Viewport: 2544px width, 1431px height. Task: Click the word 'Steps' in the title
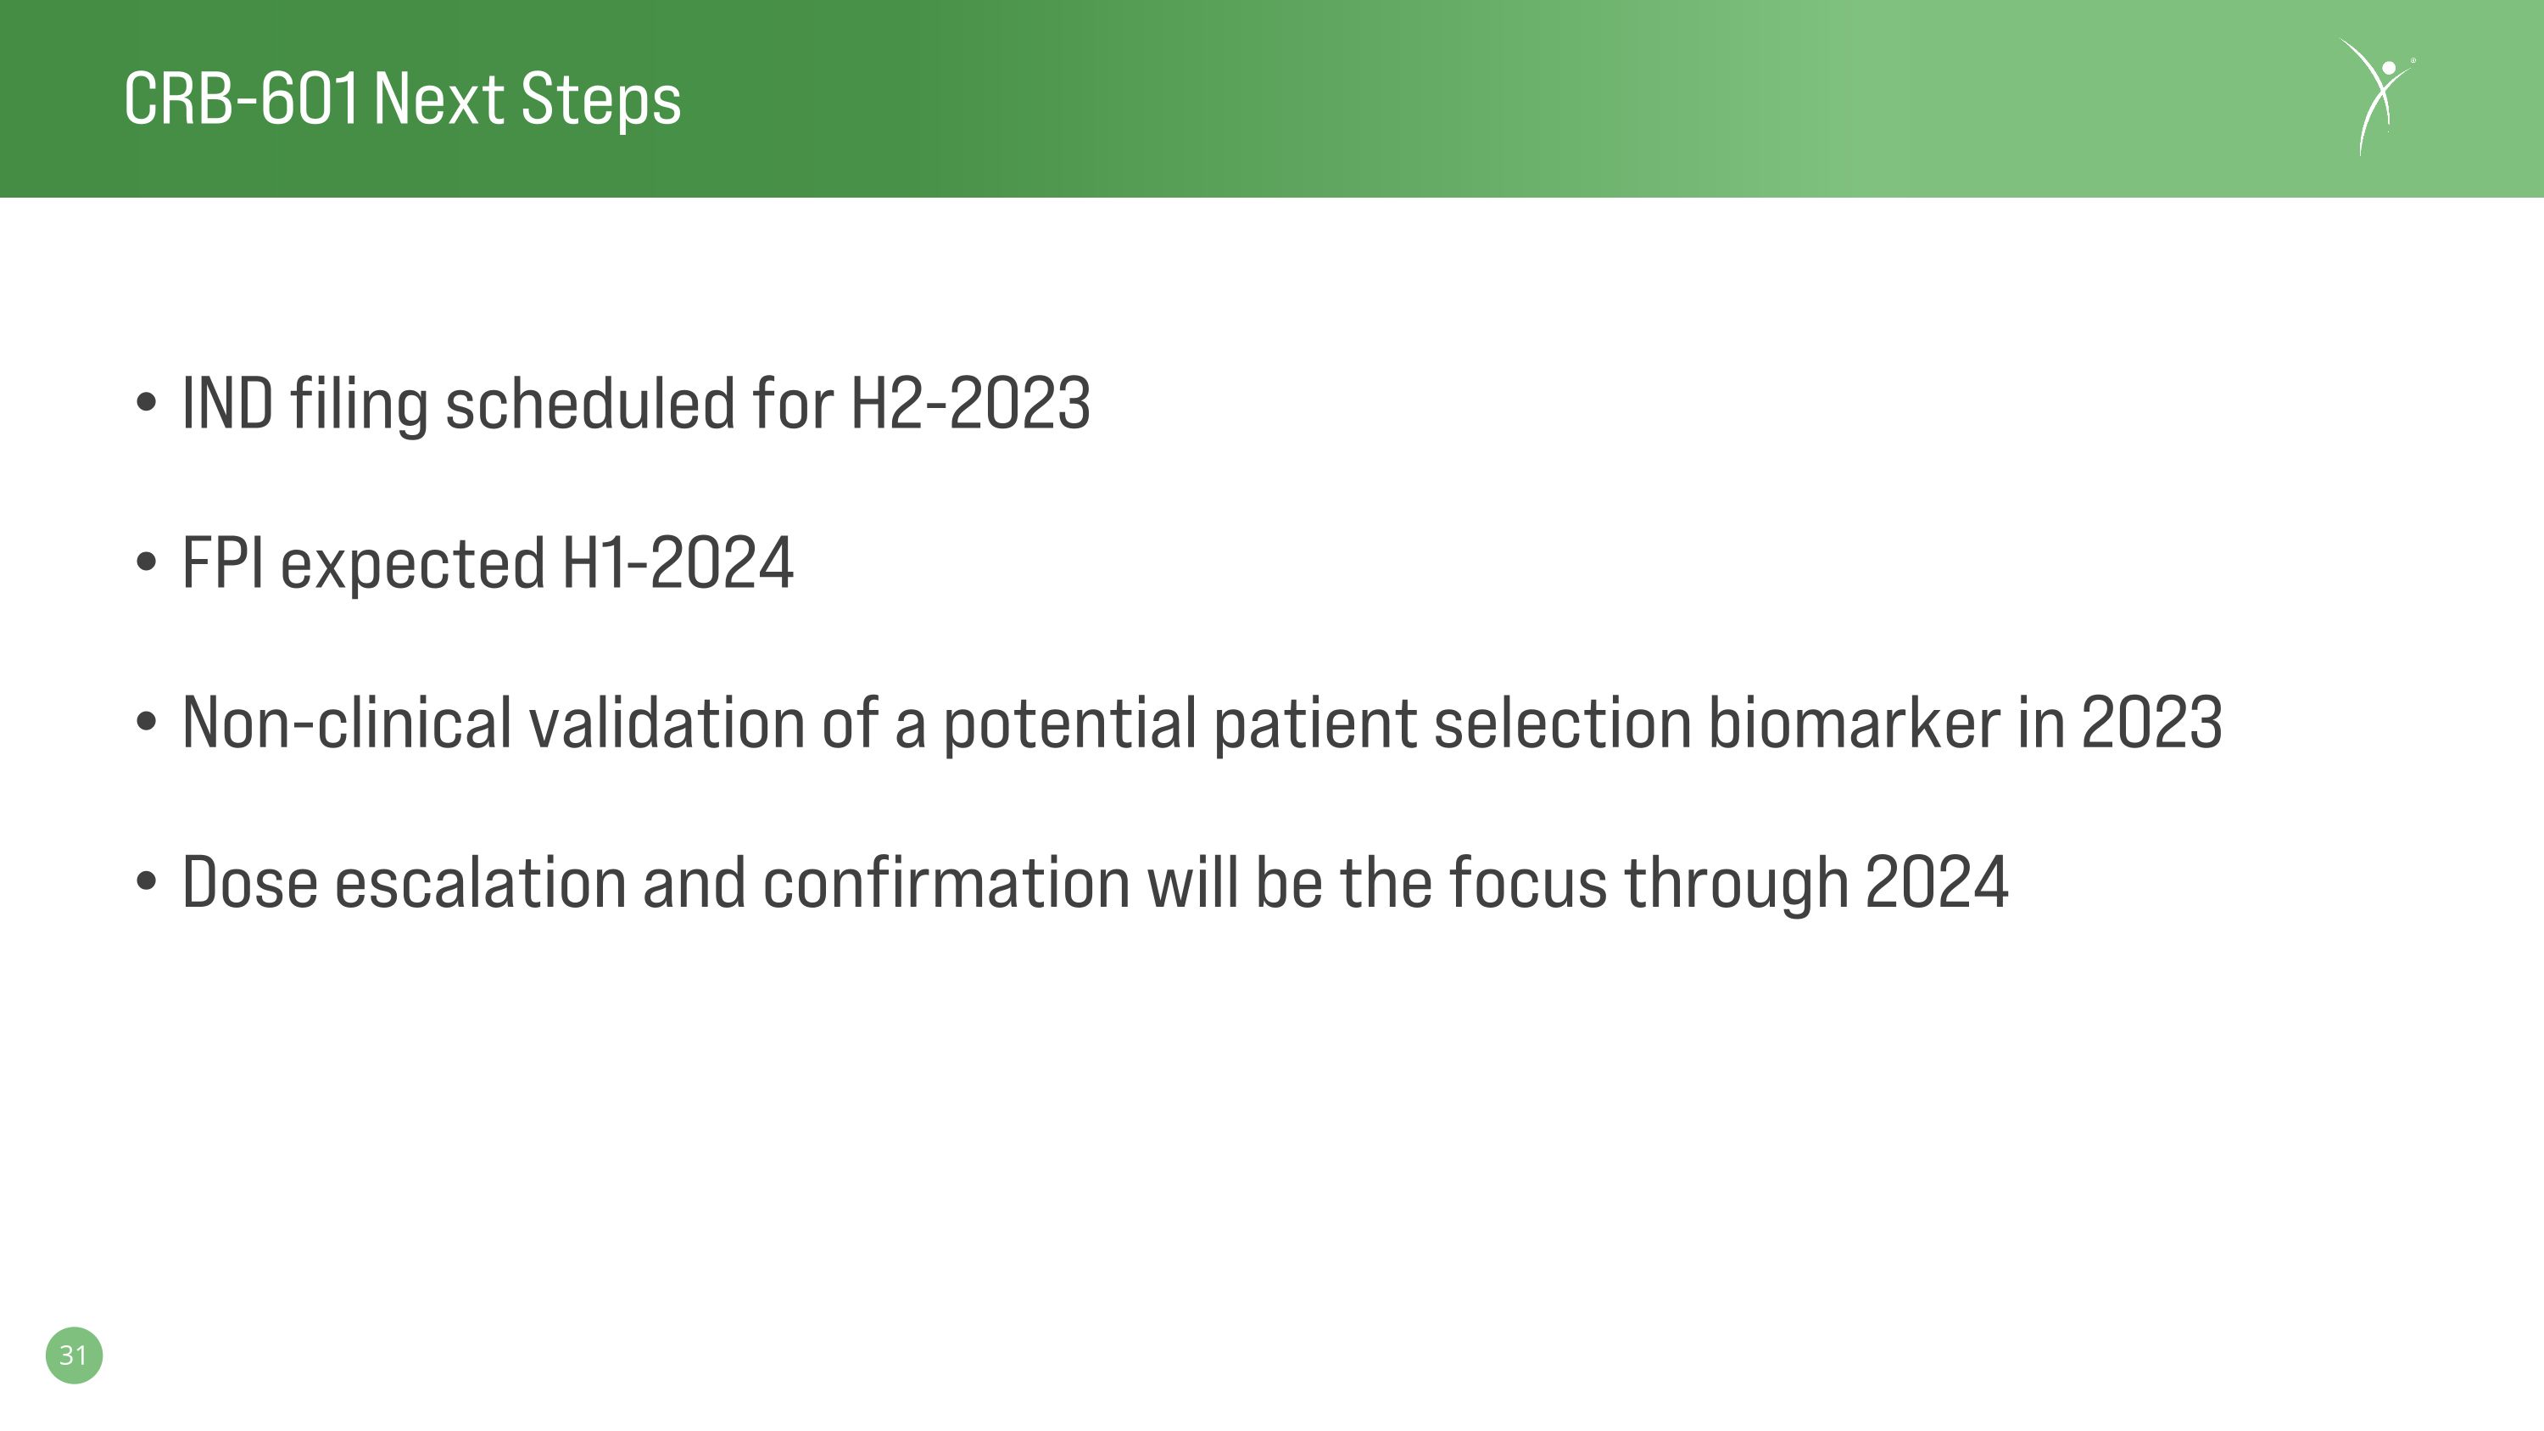pyautogui.click(x=600, y=102)
